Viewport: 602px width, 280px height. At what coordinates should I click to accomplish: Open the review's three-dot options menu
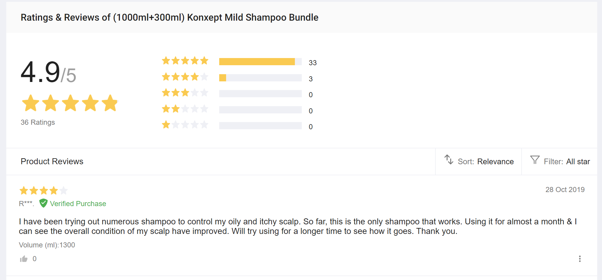click(x=580, y=259)
